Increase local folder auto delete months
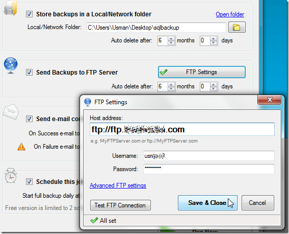Screen dimensions: 289x234 (x=171, y=38)
